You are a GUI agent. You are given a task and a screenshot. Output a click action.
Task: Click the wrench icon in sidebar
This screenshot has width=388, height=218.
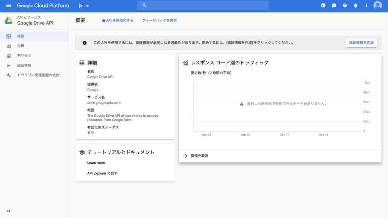(x=9, y=75)
